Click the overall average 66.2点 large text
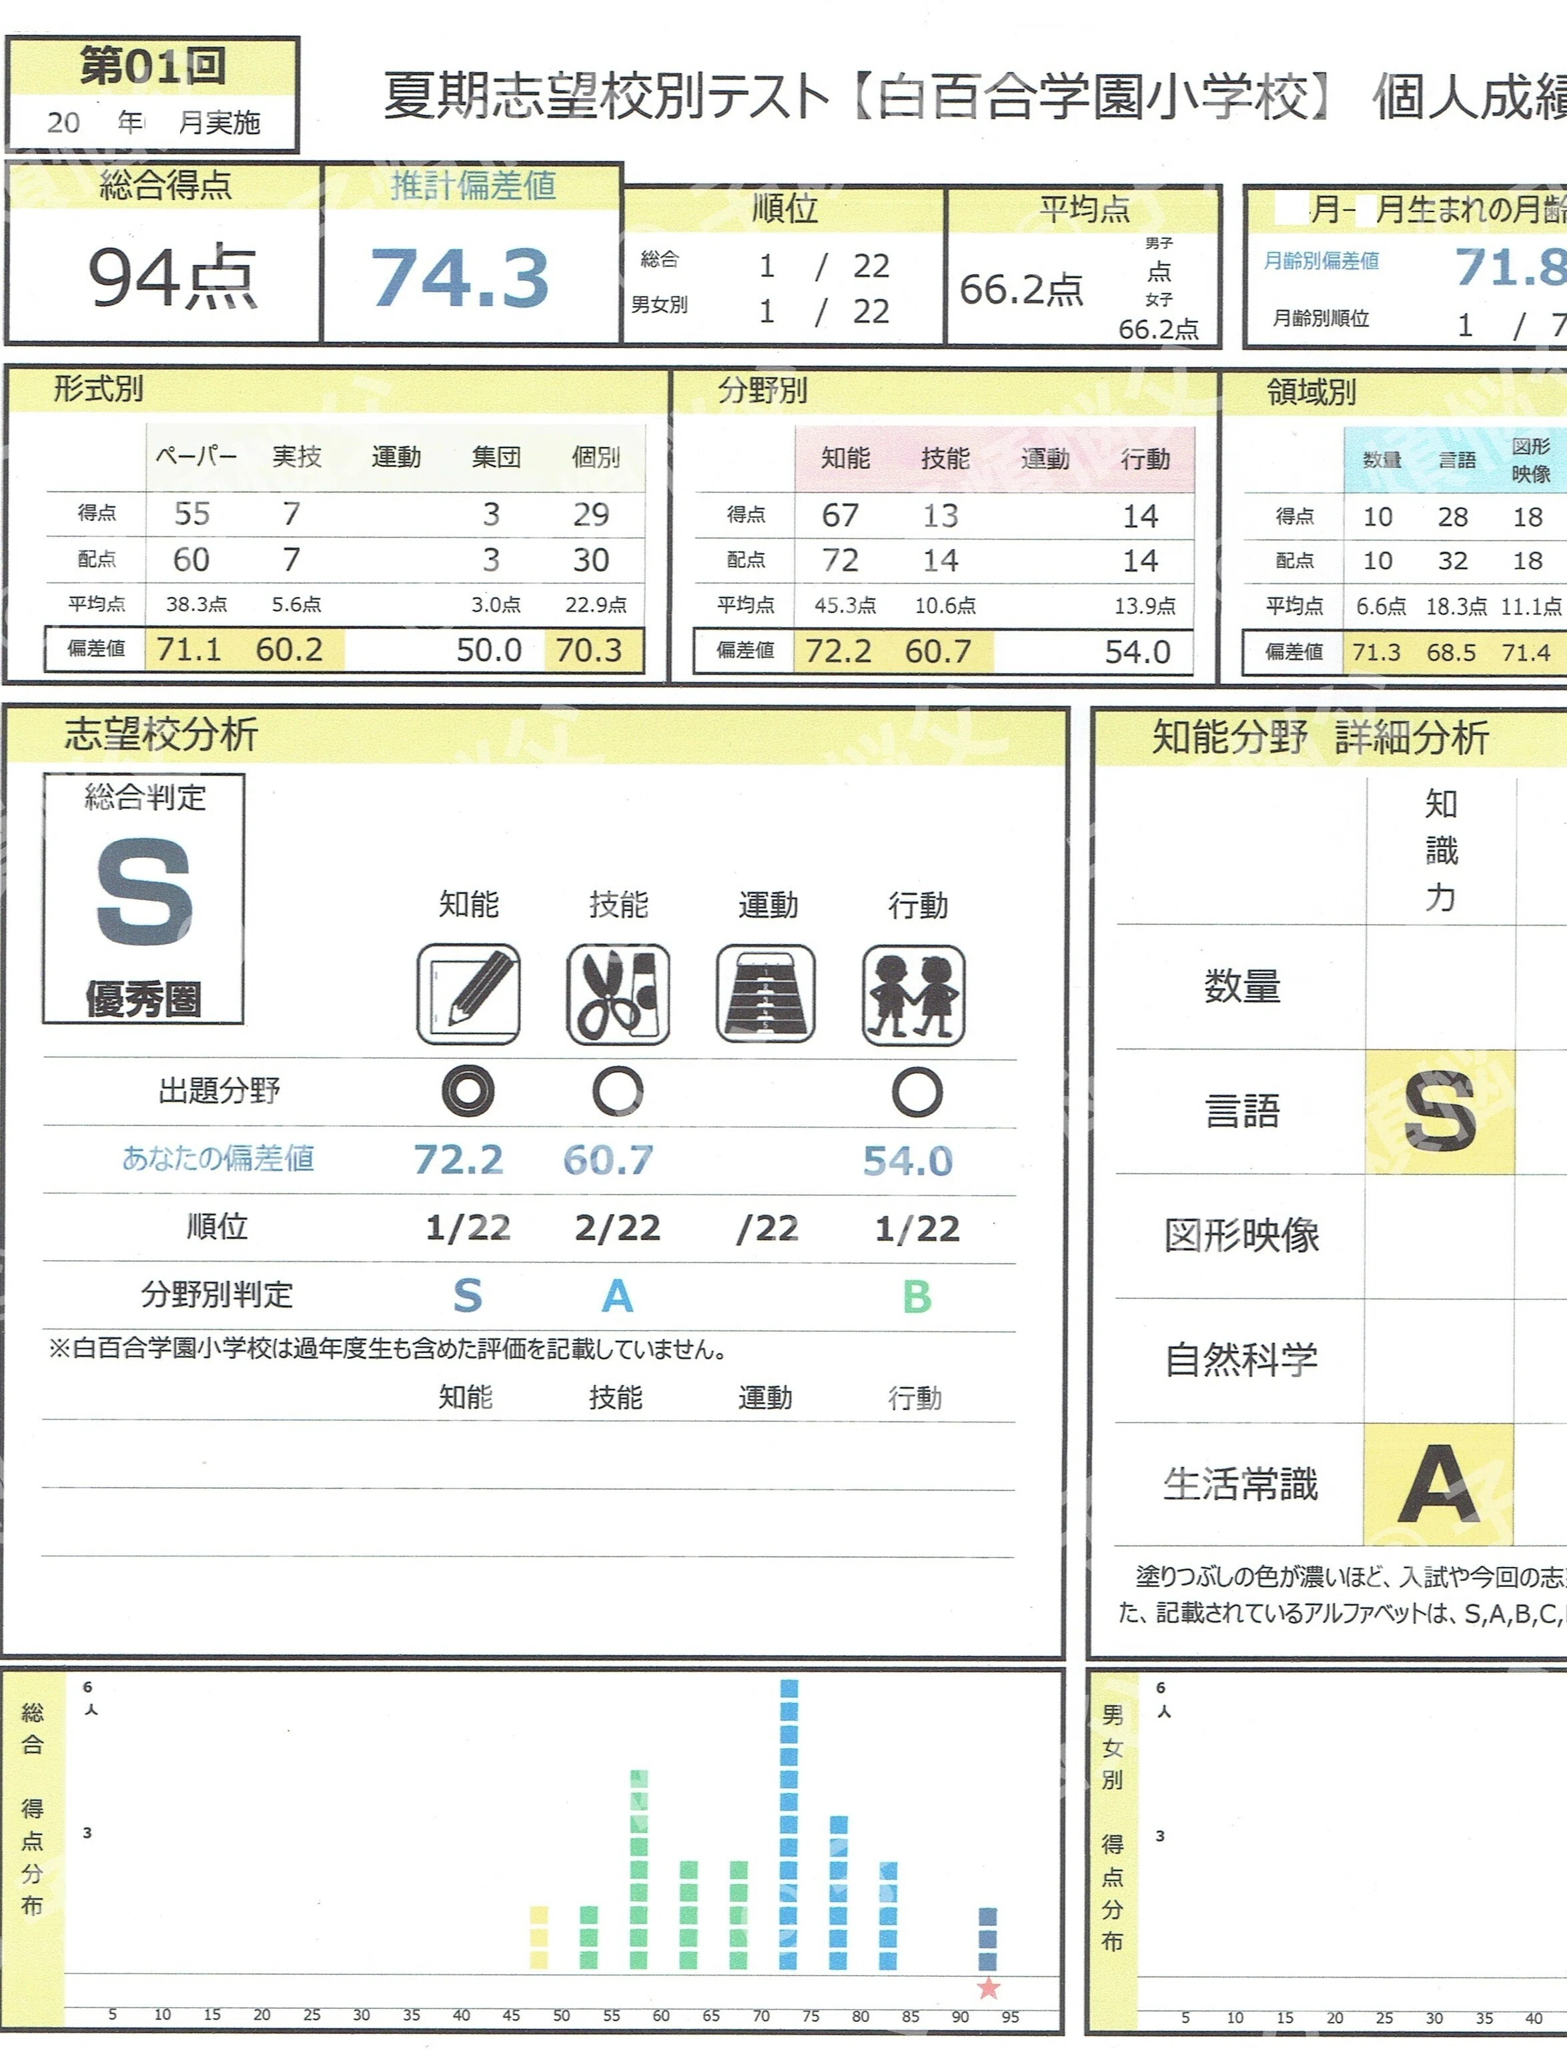The width and height of the screenshot is (1567, 2050). point(1021,290)
